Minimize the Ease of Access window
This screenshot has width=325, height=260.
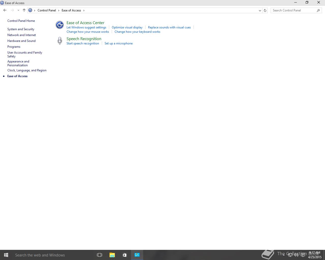(x=295, y=3)
